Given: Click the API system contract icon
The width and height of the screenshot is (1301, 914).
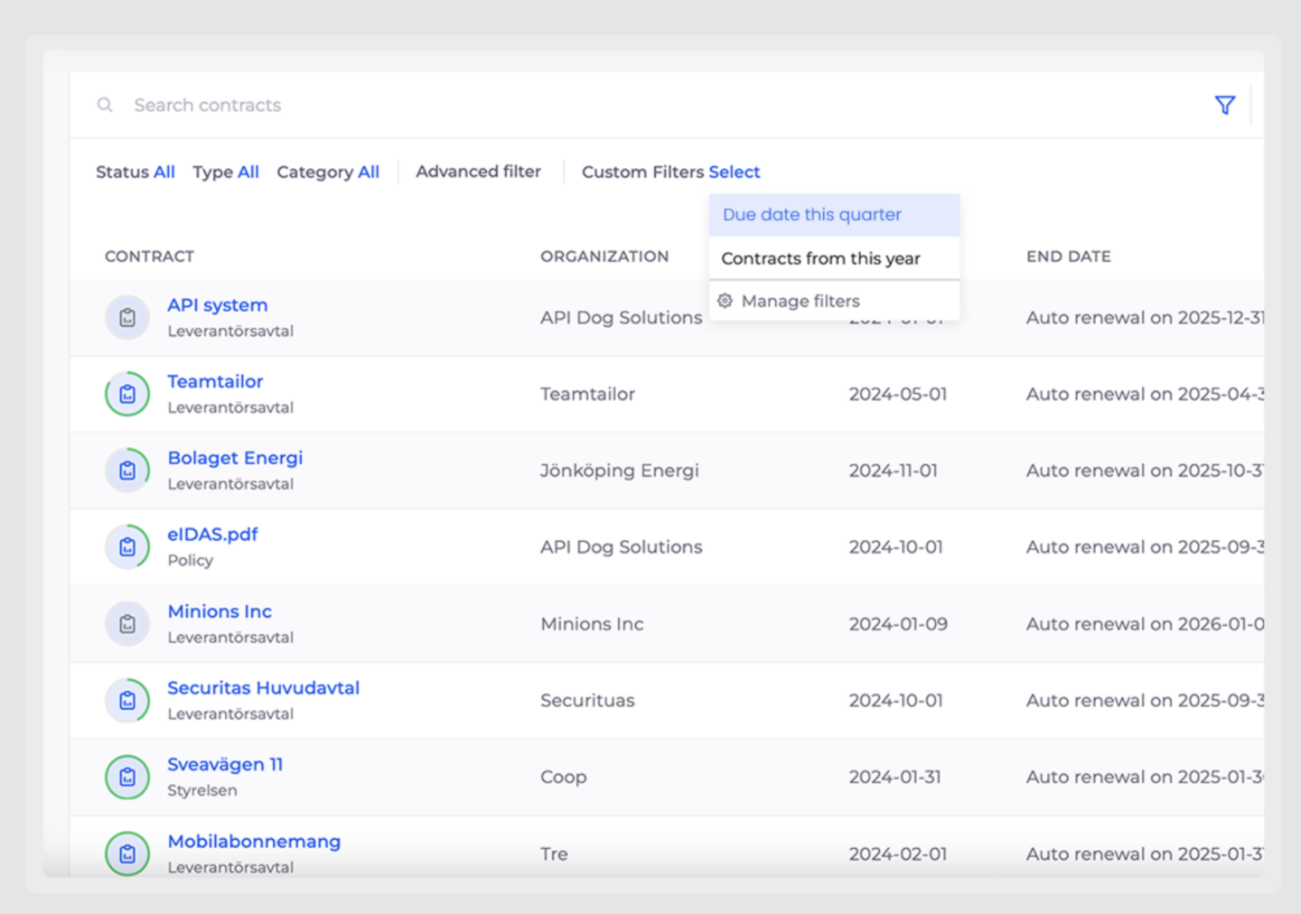Looking at the screenshot, I should (x=127, y=318).
